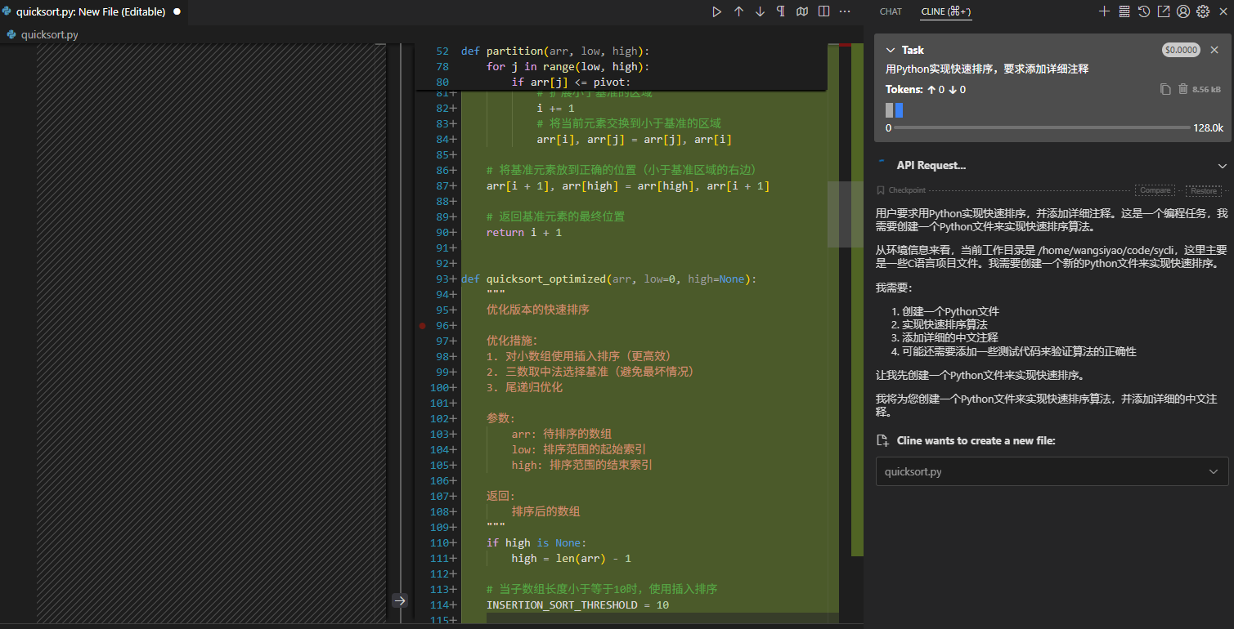Click the Tokens count label

pyautogui.click(x=926, y=89)
